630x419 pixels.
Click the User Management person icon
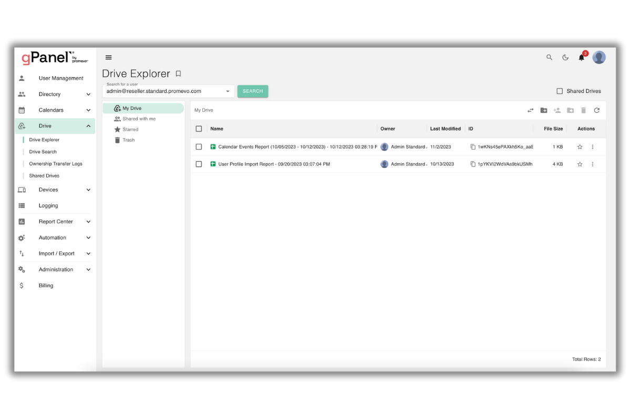(x=22, y=78)
